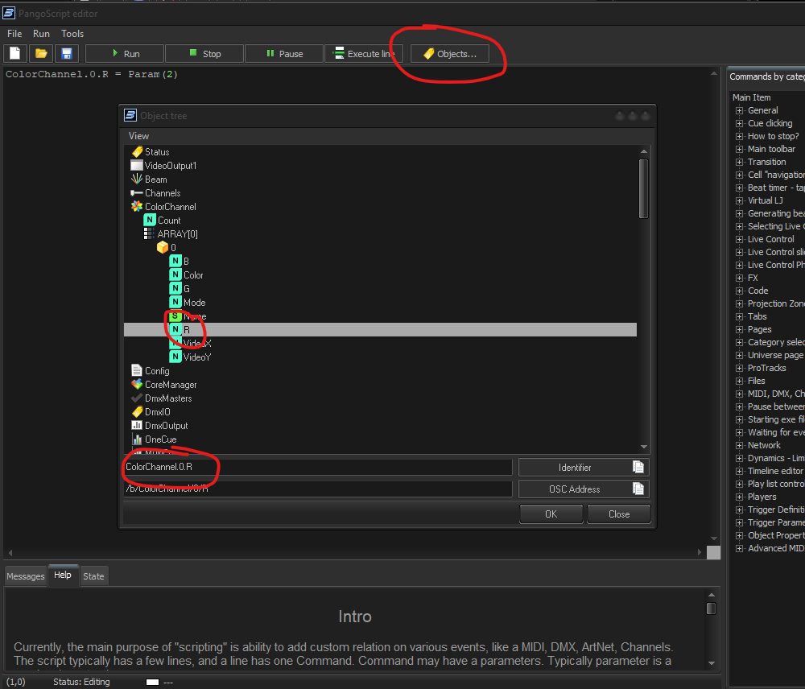Expand the Tabs command category

pos(739,316)
